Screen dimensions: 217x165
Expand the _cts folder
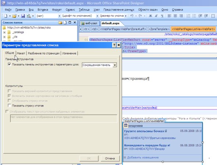point(4,37)
